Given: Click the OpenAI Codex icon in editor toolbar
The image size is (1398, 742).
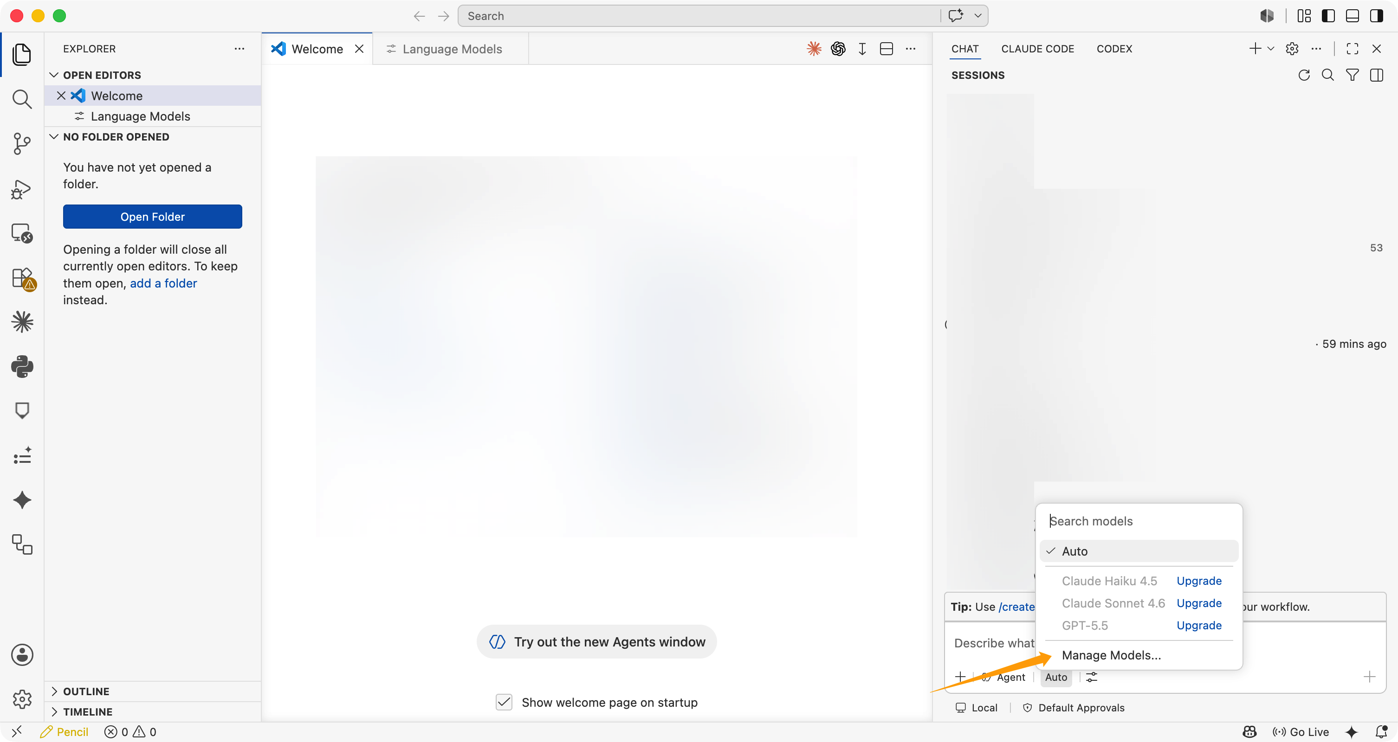Looking at the screenshot, I should point(838,49).
